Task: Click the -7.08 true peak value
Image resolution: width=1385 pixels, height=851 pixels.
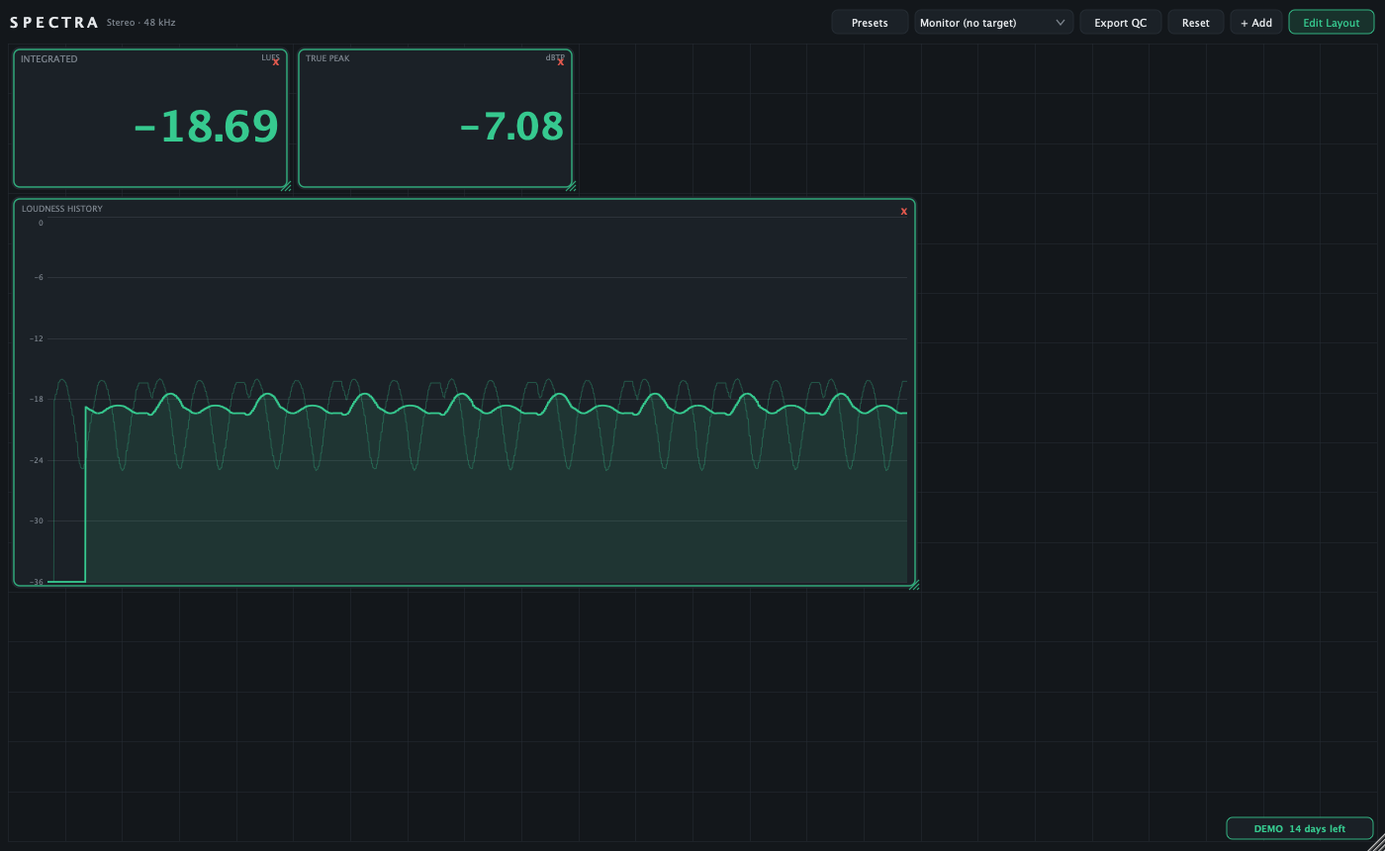Action: pos(511,127)
